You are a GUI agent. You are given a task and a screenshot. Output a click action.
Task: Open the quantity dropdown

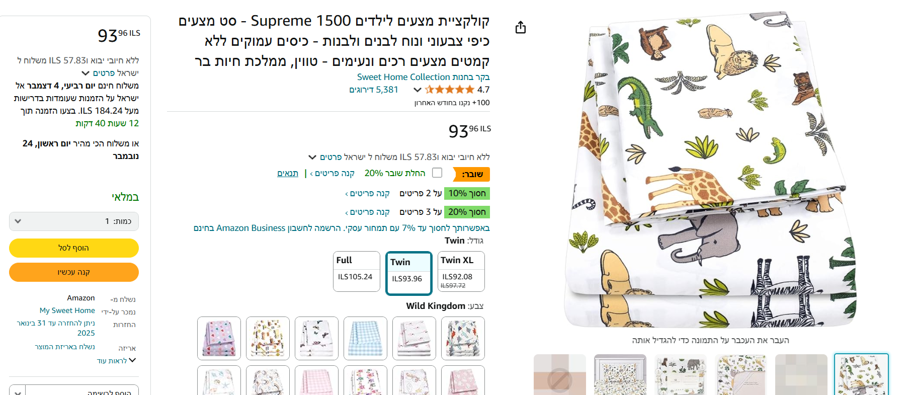[x=74, y=221]
